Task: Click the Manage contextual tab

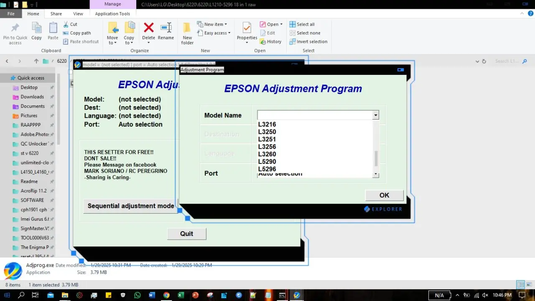Action: click(x=112, y=4)
